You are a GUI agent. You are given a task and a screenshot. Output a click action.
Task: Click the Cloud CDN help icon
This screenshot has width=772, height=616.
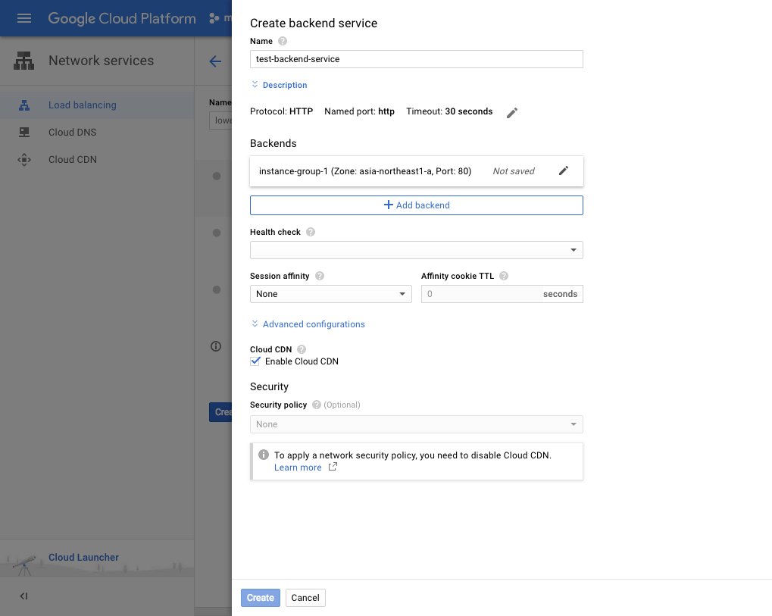302,349
